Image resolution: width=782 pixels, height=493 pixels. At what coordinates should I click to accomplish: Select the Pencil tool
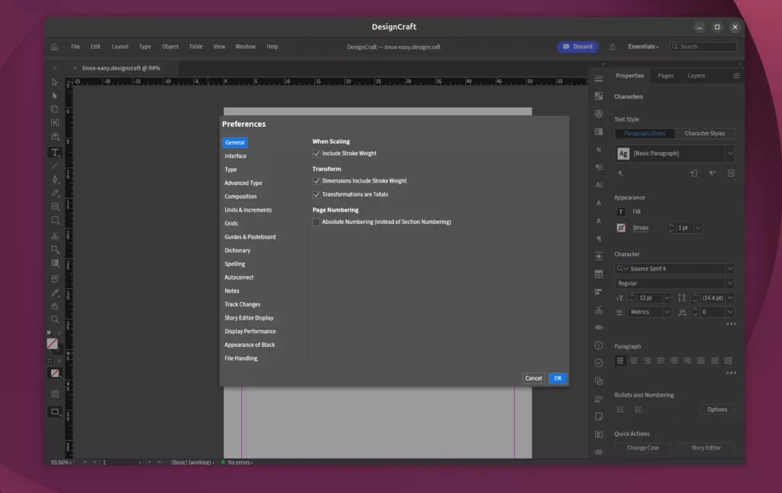click(x=55, y=193)
